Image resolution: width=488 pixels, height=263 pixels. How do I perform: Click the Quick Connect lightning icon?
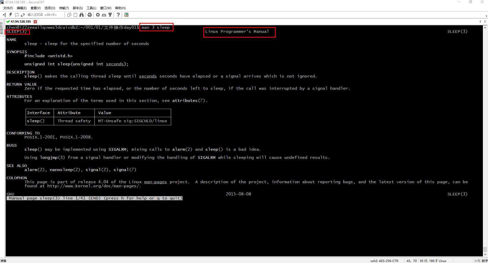pos(10,15)
